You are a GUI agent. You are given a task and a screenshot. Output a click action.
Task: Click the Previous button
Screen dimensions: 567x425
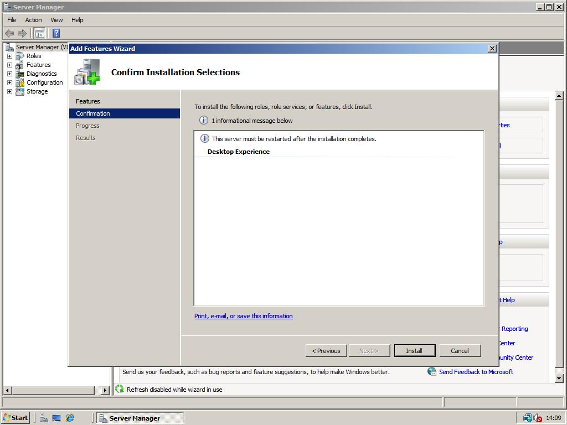326,350
